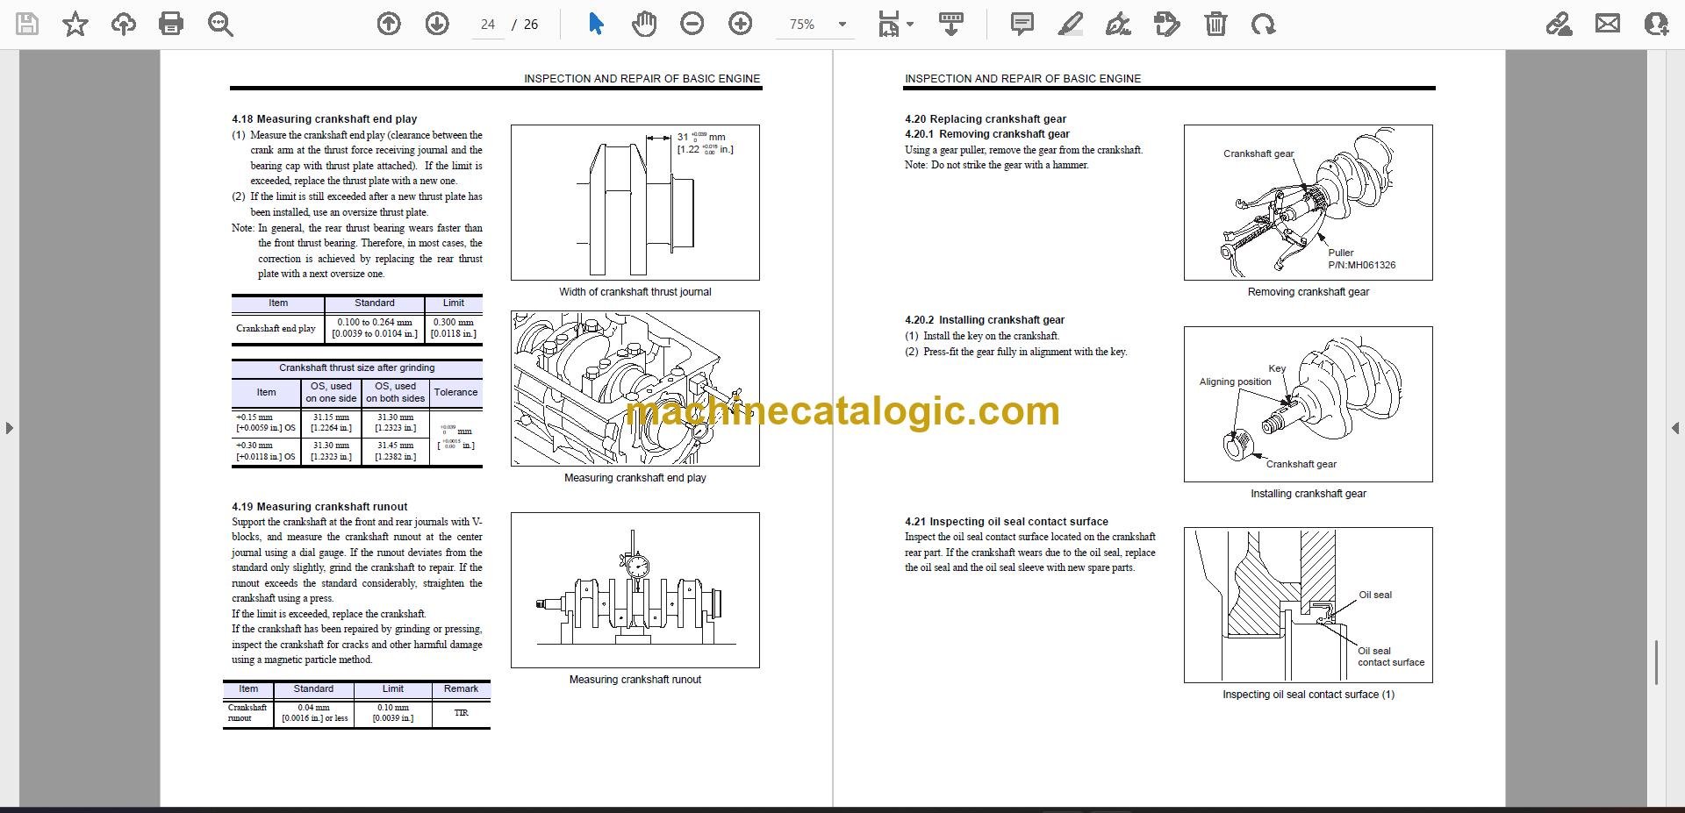Rotate the view with the circular arrow

1264,24
